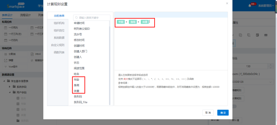
Task: Click the 确定 confirm button
Action: pos(223,113)
